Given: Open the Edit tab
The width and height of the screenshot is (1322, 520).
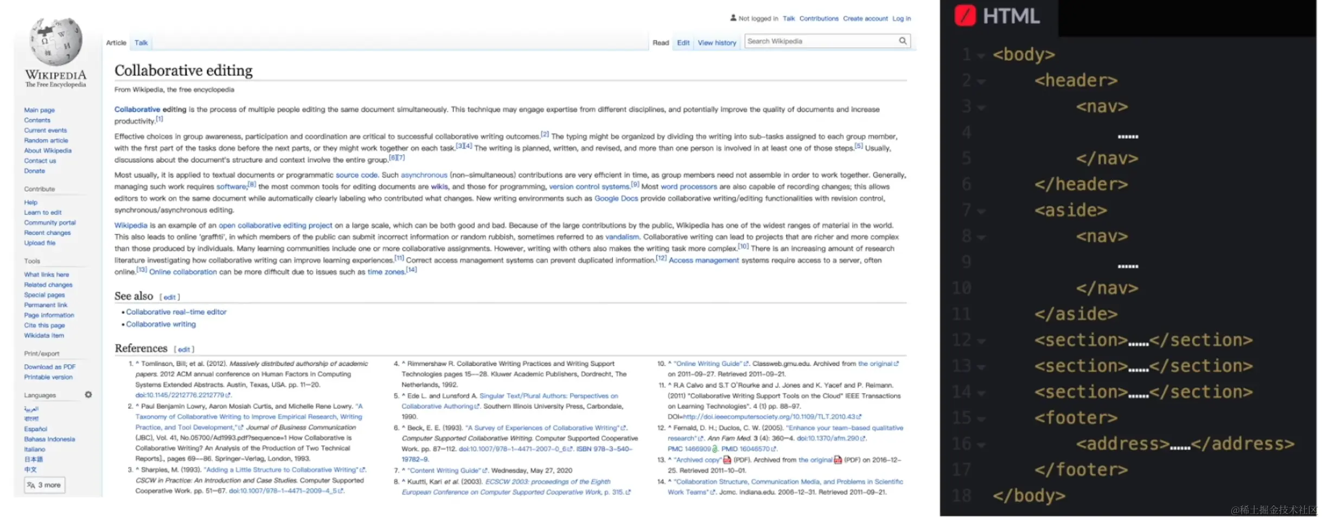Looking at the screenshot, I should pyautogui.click(x=683, y=42).
